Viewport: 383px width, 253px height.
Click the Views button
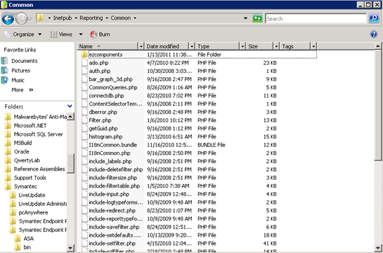tap(61, 34)
